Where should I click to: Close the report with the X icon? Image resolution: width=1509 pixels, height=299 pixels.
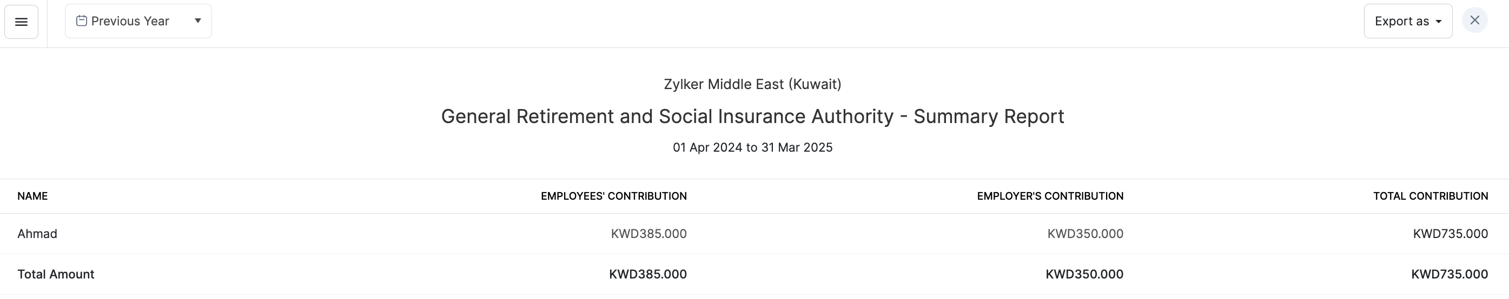1474,21
